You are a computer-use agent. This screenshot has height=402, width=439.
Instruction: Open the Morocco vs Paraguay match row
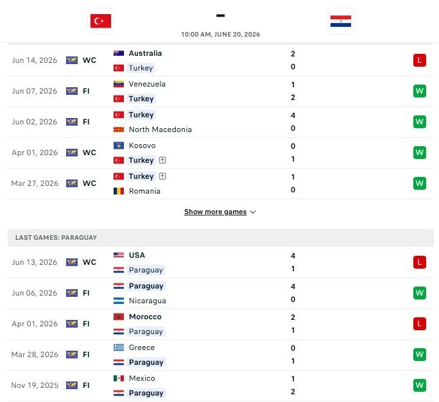click(221, 324)
